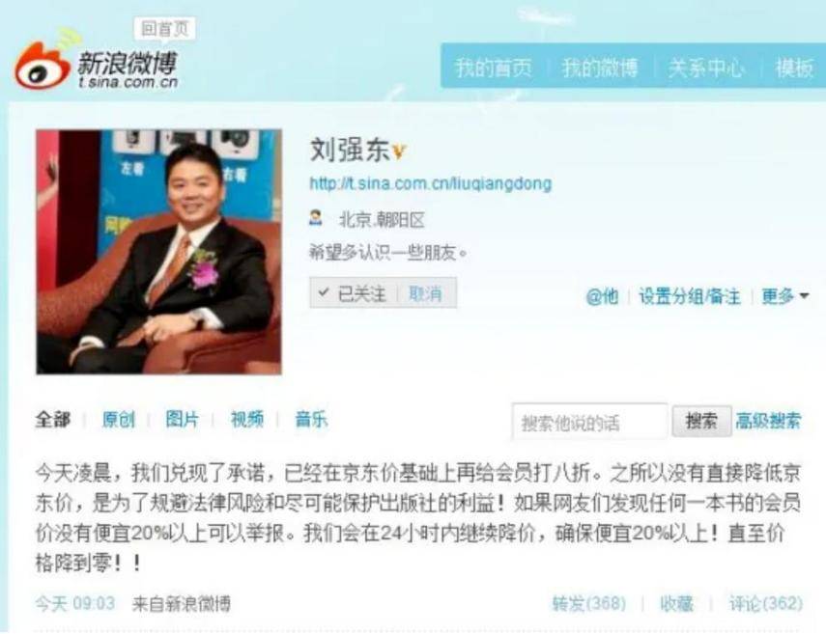The height and width of the screenshot is (634, 826).
Task: Click the Sina Weibo eye logo
Action: [43, 65]
